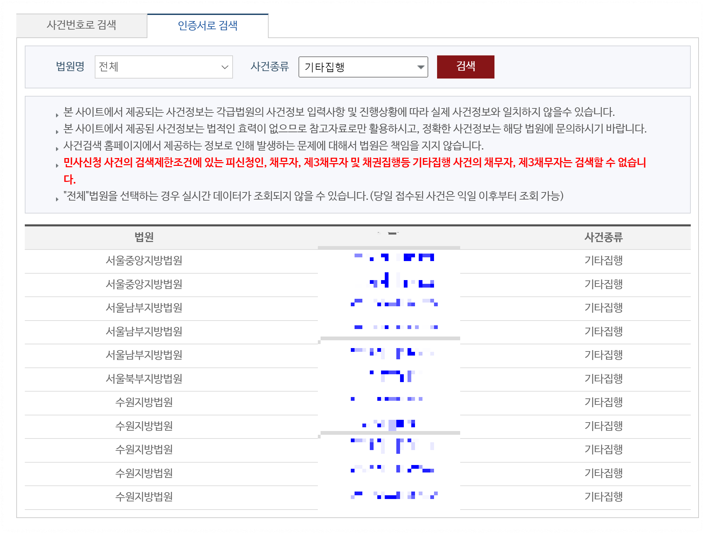Select the 인증서로 검색 tab
704x533 pixels.
[207, 25]
